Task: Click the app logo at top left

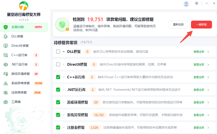Action: (x=24, y=6)
